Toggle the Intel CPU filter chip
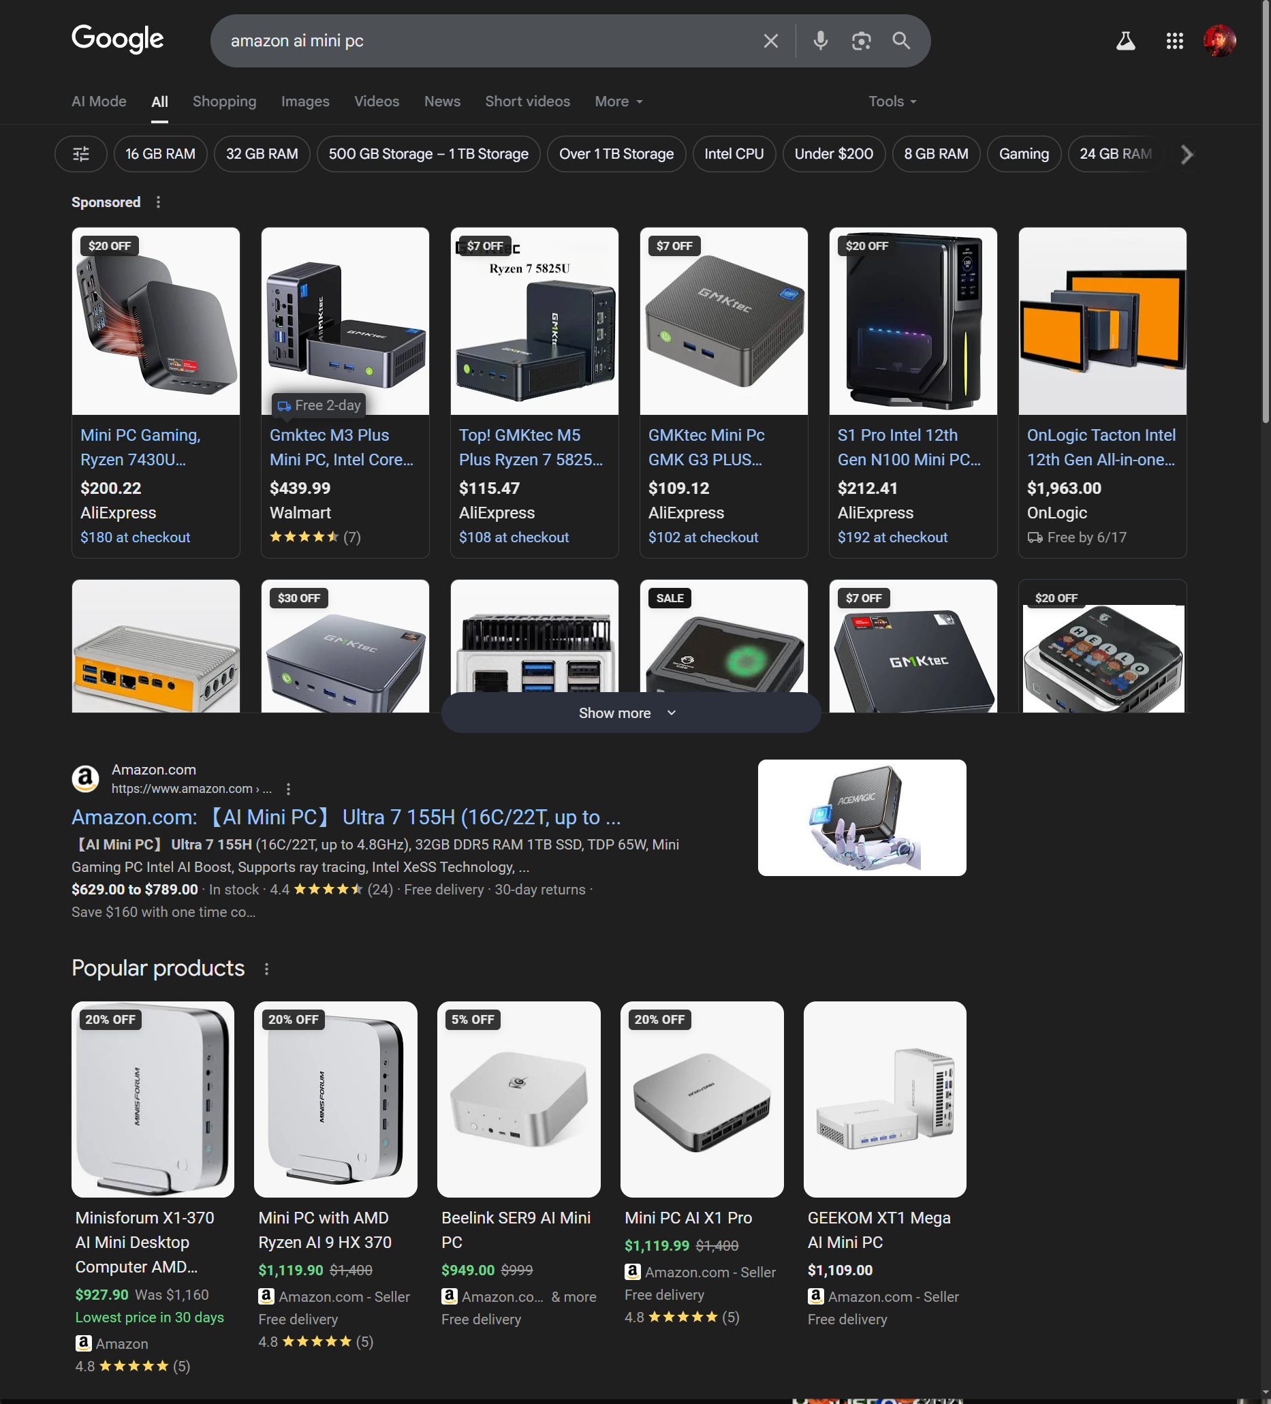Screen dimensions: 1271x1404 [x=734, y=154]
